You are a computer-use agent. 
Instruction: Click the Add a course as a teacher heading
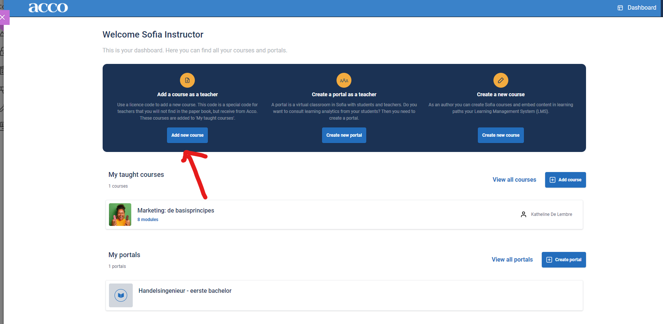pos(187,94)
